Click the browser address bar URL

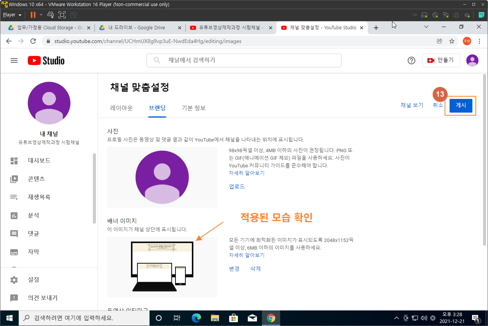click(148, 41)
